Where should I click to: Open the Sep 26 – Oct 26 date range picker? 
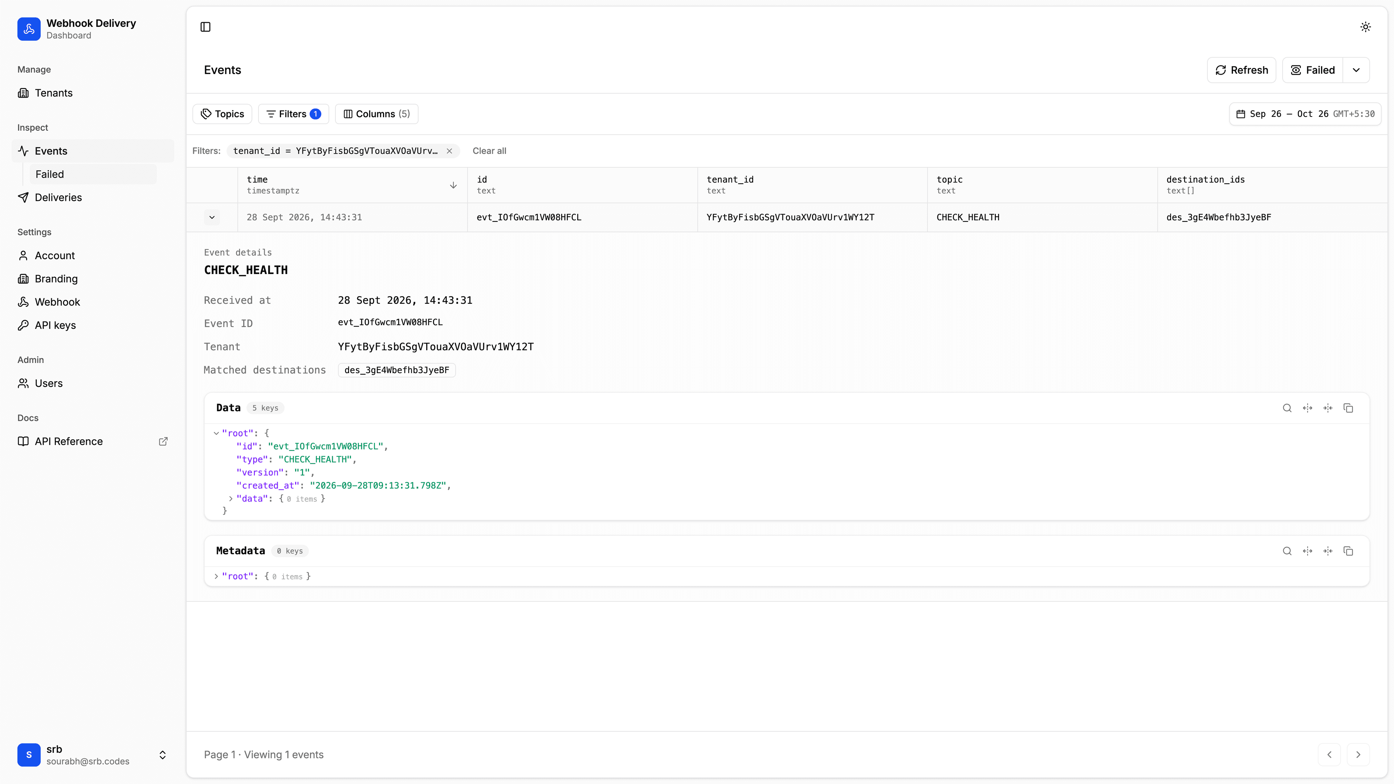pos(1305,114)
